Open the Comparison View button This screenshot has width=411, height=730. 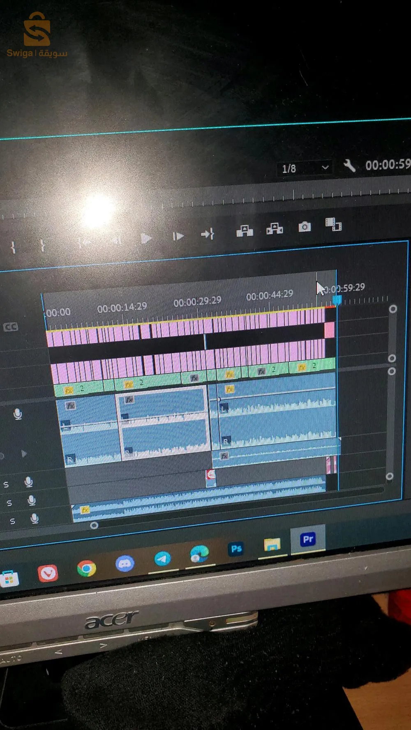[x=333, y=224]
